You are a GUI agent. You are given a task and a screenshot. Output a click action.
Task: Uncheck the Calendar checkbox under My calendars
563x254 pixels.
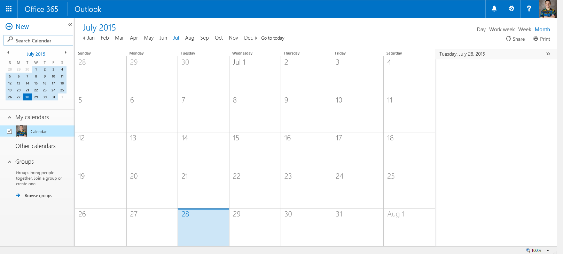pos(9,131)
